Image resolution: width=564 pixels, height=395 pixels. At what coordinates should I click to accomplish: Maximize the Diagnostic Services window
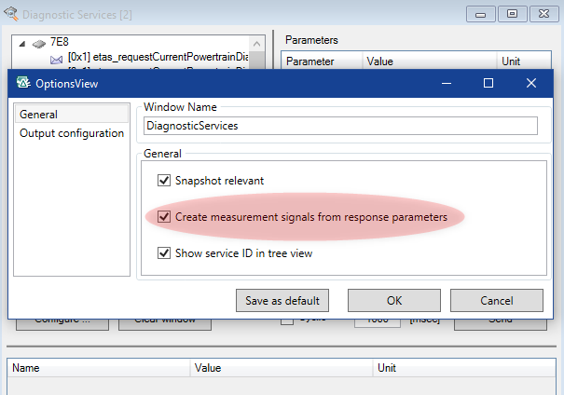pyautogui.click(x=512, y=13)
